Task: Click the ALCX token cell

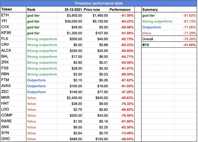Action: click(x=13, y=51)
